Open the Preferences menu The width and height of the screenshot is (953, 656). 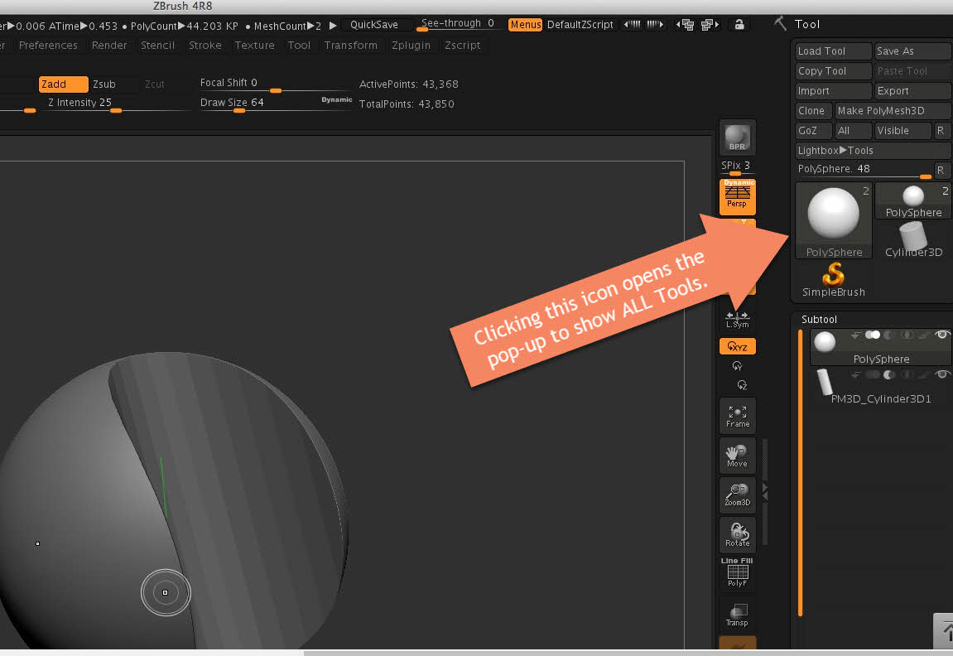[x=48, y=45]
